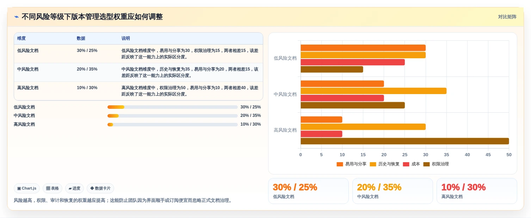Open the 10% / 30% data card

click(477, 191)
